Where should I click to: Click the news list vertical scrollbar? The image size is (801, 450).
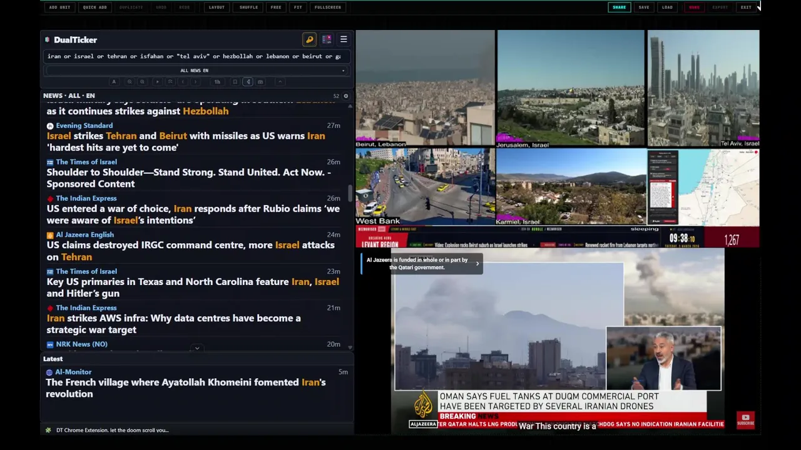click(350, 194)
